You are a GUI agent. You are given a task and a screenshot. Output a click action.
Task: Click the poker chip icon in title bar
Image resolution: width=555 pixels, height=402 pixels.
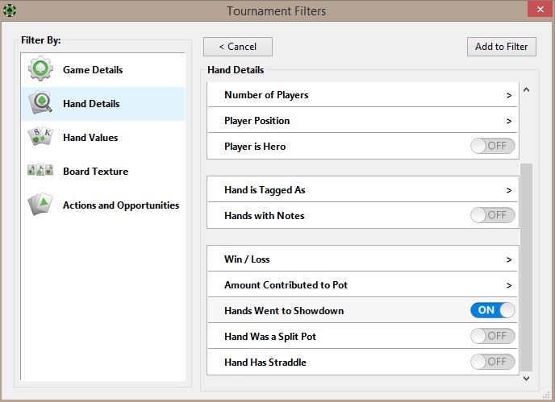(10, 10)
